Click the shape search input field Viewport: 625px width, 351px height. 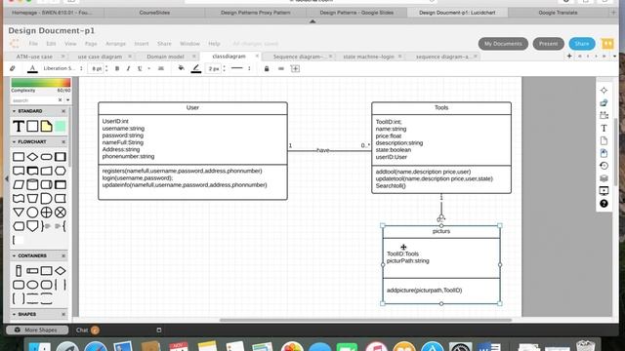pyautogui.click(x=34, y=100)
